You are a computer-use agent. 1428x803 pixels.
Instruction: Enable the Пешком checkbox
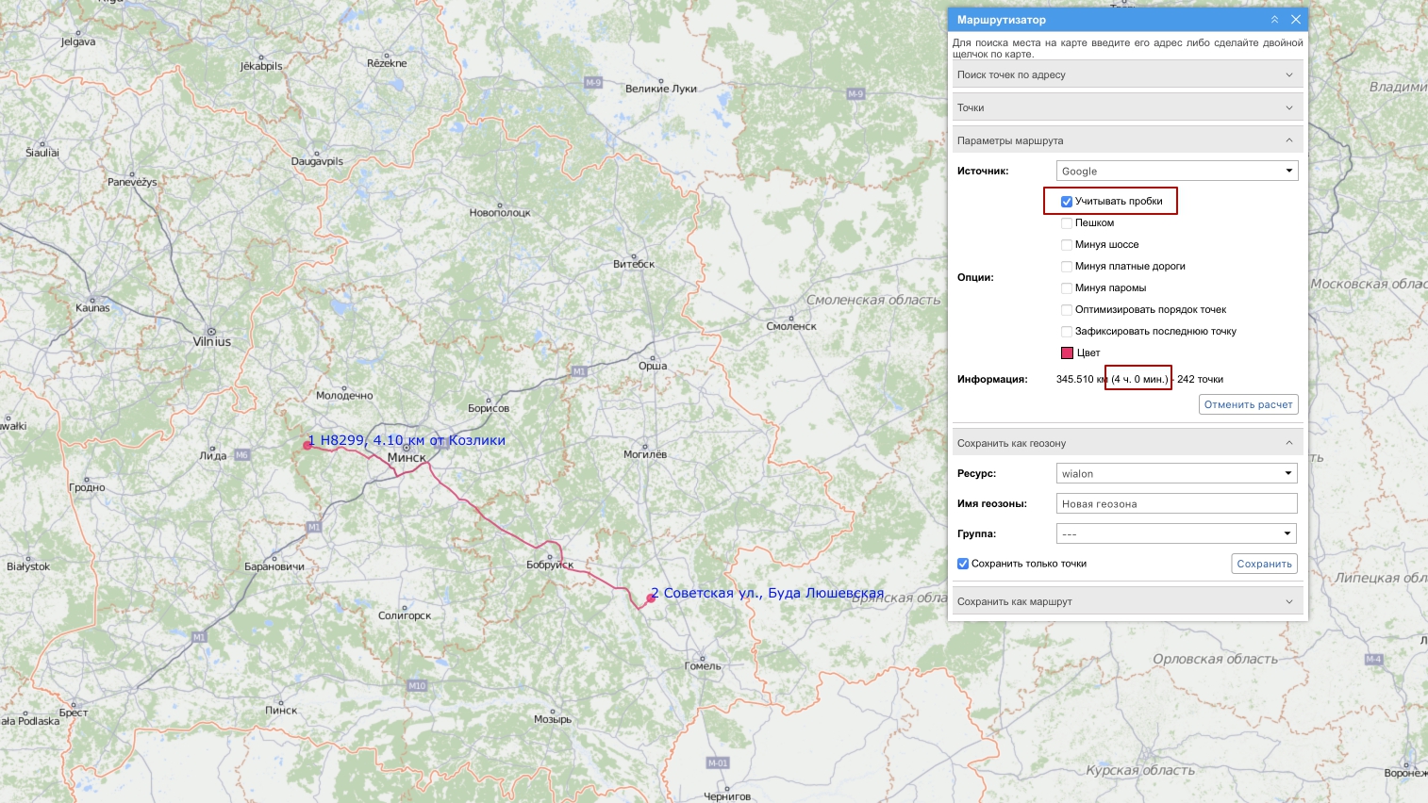click(x=1067, y=223)
